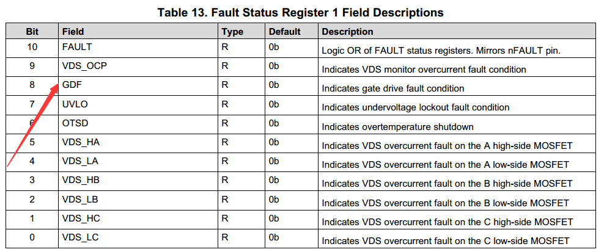Click the VDS_LC field name
Viewport: 604px width, 252px height.
pos(81,238)
